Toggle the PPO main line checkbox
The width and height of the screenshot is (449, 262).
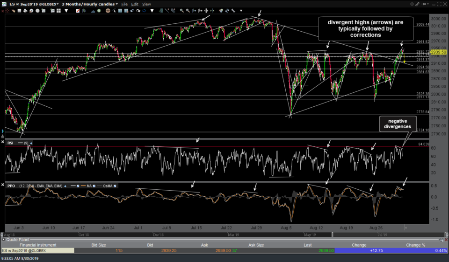78,186
